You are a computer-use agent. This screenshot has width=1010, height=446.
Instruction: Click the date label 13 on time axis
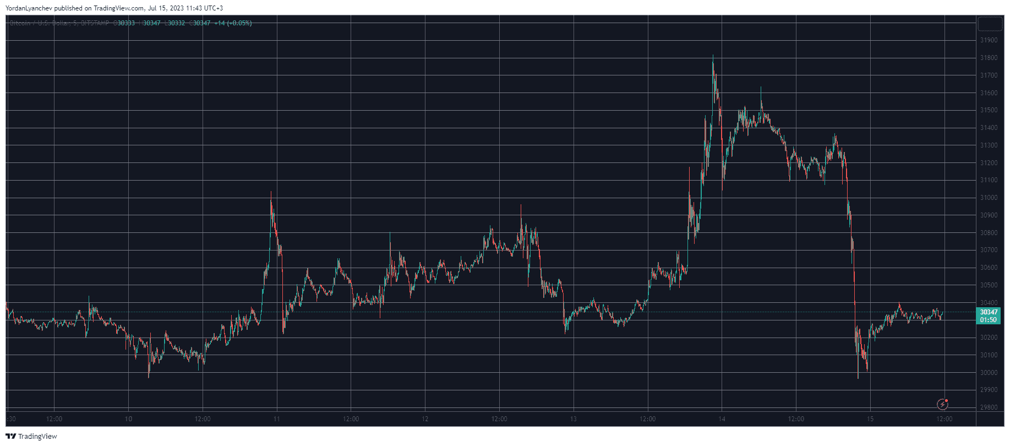tap(574, 419)
